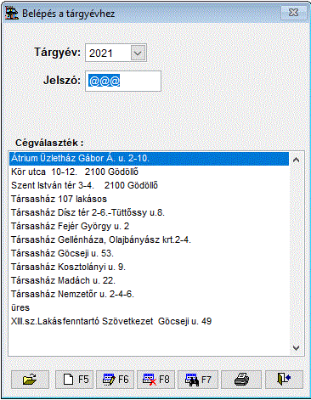Select the üres list entry

149,307
